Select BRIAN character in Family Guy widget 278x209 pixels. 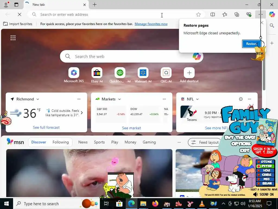265,184
